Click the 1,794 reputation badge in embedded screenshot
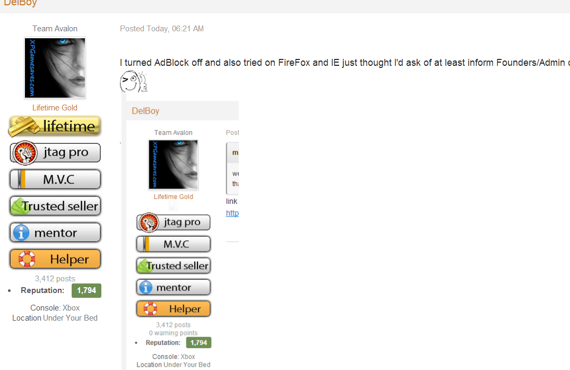Screen dimensions: 570x370 (x=198, y=342)
